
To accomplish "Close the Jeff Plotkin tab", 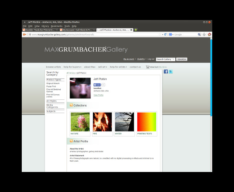I will [x=131, y=30].
